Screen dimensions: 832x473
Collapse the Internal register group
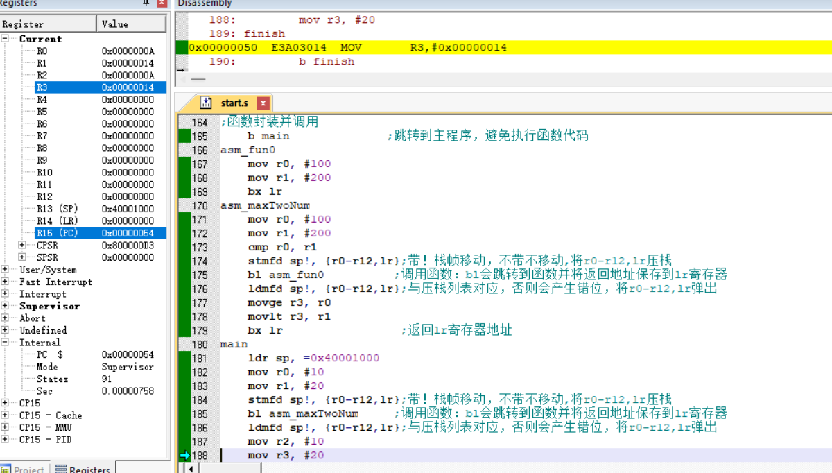[5, 342]
